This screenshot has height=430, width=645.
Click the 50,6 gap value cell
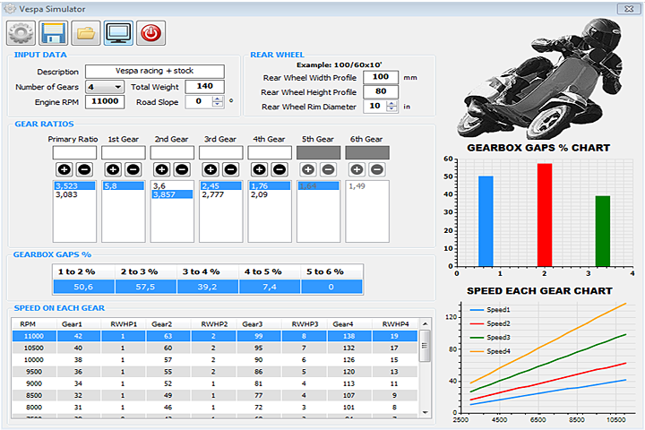[x=83, y=287]
